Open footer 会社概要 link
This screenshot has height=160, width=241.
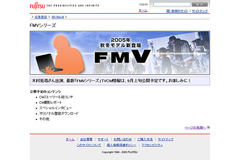point(86,139)
